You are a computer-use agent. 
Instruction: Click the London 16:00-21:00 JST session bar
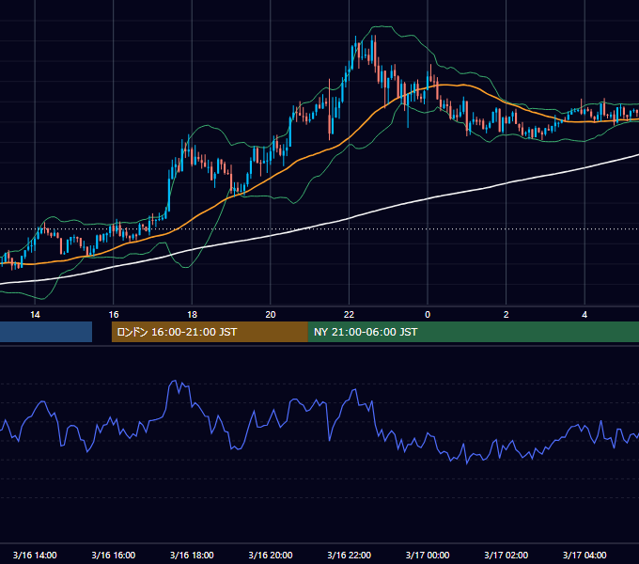[210, 332]
